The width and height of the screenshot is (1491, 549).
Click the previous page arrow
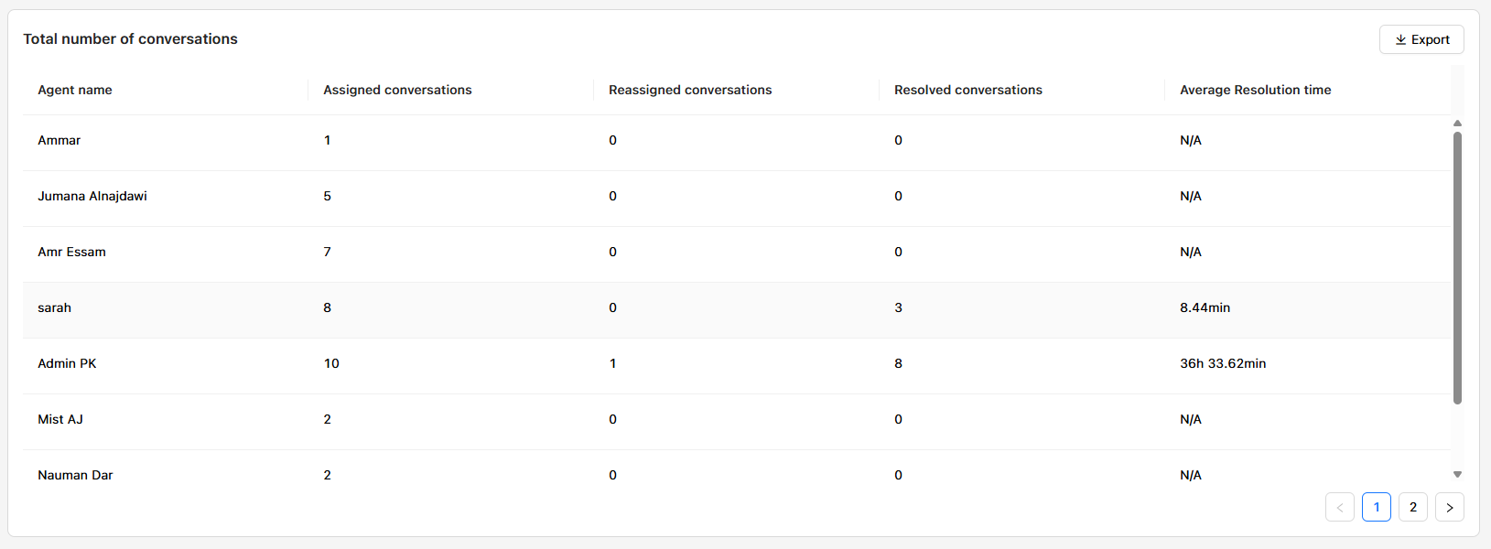point(1340,507)
